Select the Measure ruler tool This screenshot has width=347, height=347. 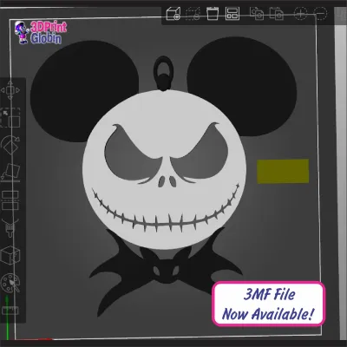[x=10, y=311]
